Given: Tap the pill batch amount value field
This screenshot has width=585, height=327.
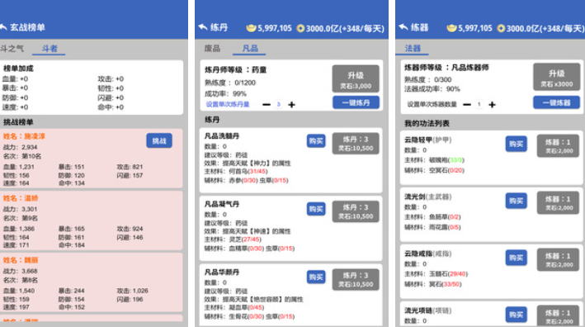Looking at the screenshot, I should pos(278,105).
